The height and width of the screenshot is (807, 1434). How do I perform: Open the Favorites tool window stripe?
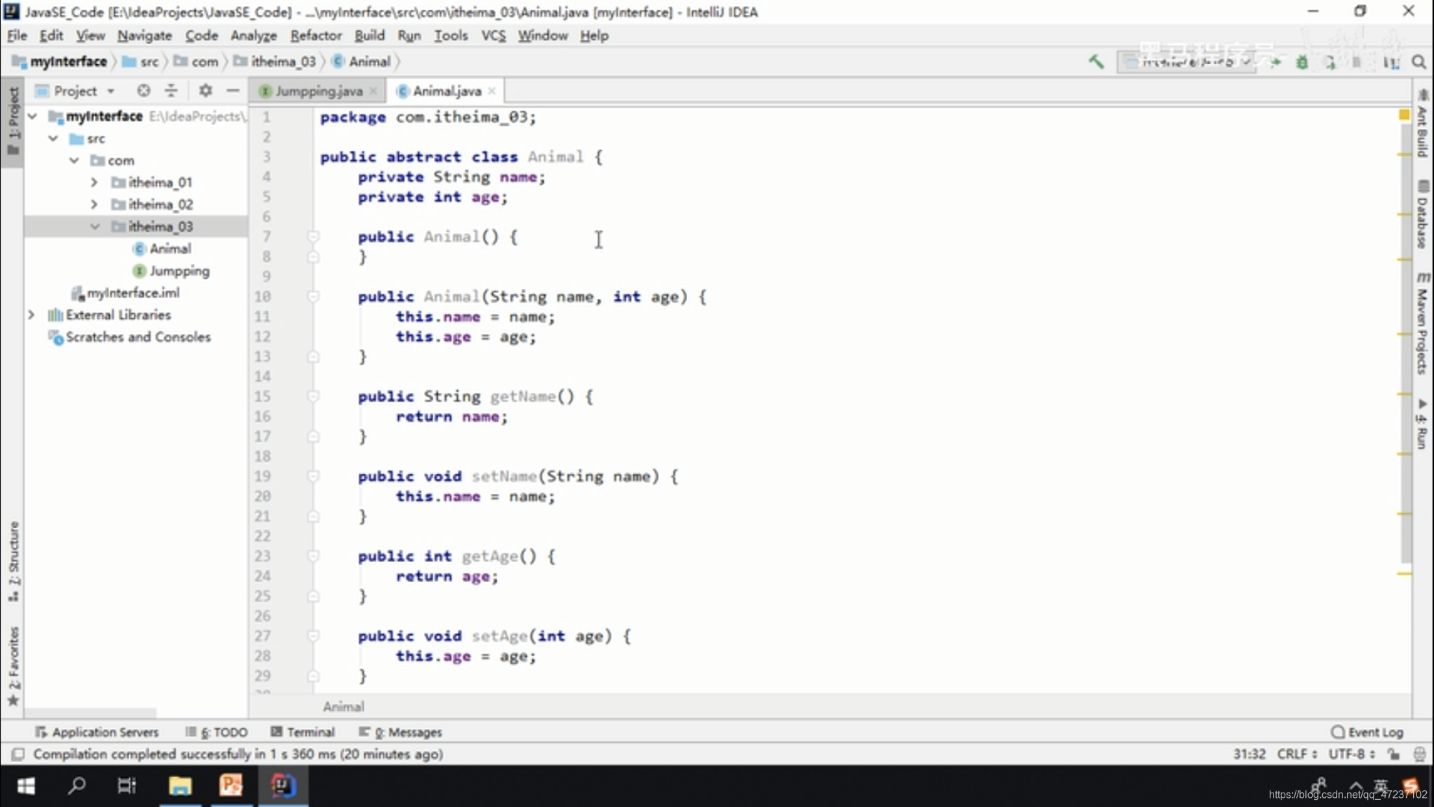[14, 666]
